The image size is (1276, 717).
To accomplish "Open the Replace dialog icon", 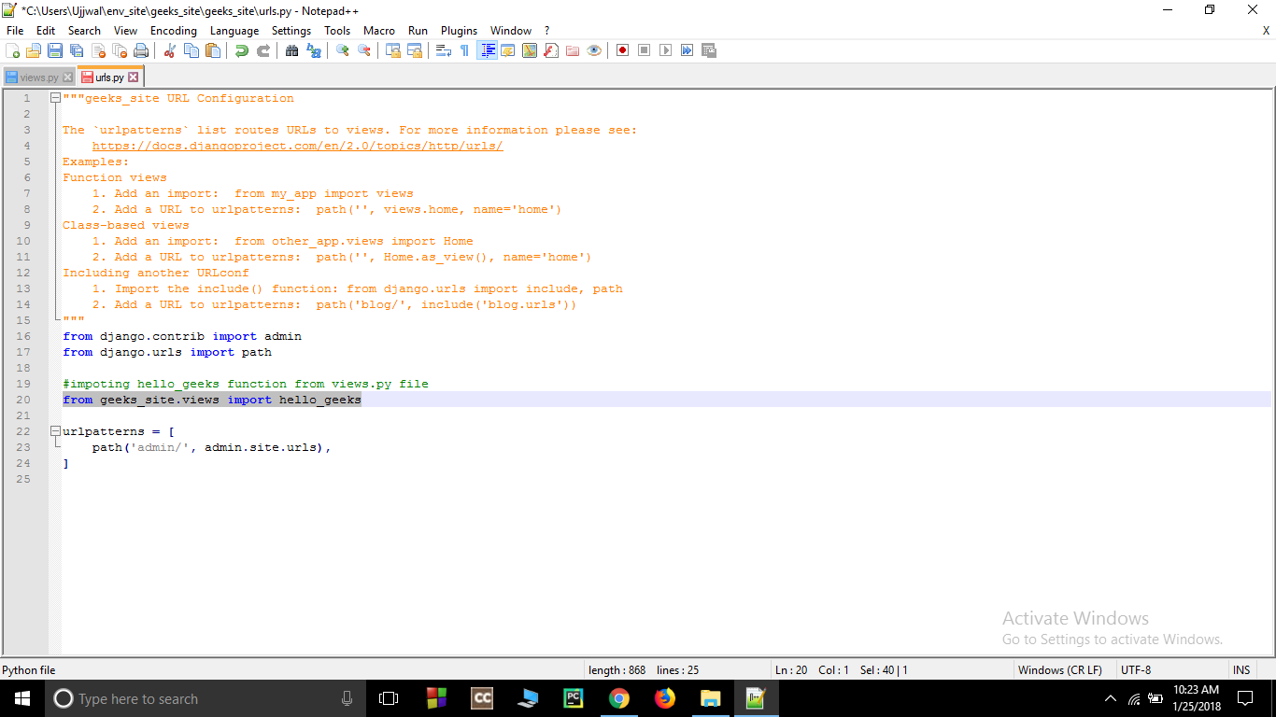I will [313, 50].
